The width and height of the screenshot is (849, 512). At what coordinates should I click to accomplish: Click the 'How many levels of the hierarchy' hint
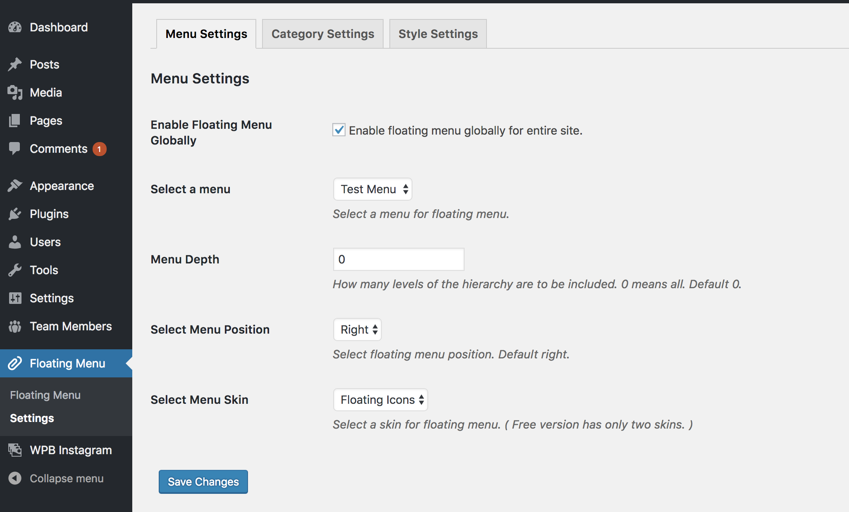(537, 284)
